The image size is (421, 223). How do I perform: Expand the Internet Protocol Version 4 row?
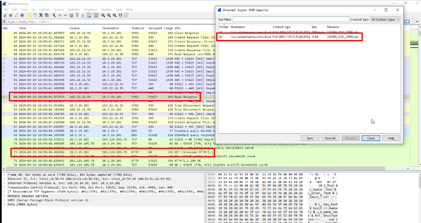coord(4,183)
